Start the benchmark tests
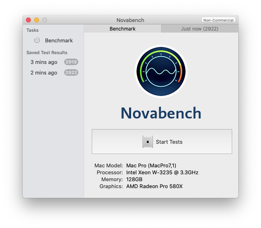 [x=162, y=142]
